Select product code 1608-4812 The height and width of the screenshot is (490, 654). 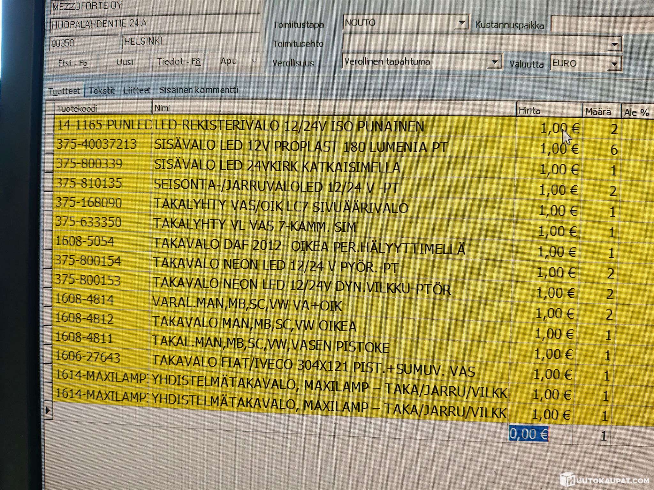coord(84,318)
